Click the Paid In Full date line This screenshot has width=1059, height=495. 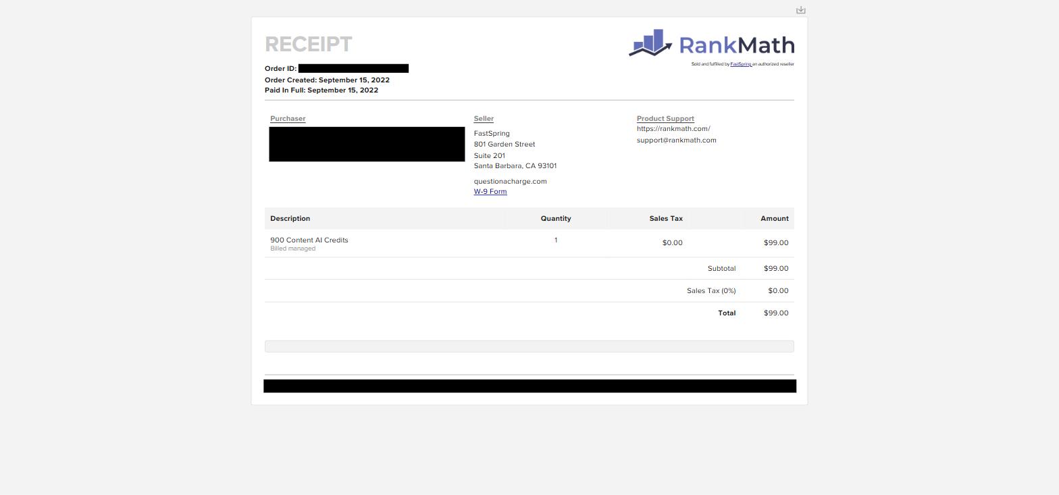(321, 90)
